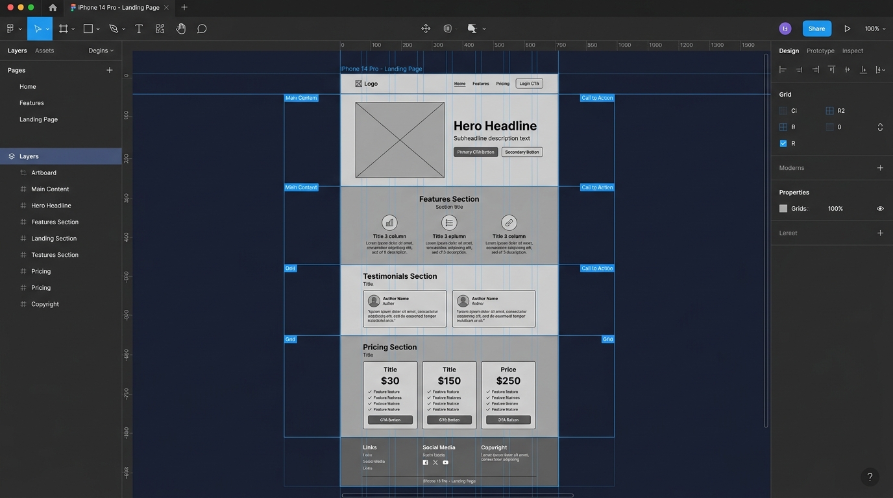The height and width of the screenshot is (498, 893).
Task: Select the Design tab
Action: coord(789,51)
